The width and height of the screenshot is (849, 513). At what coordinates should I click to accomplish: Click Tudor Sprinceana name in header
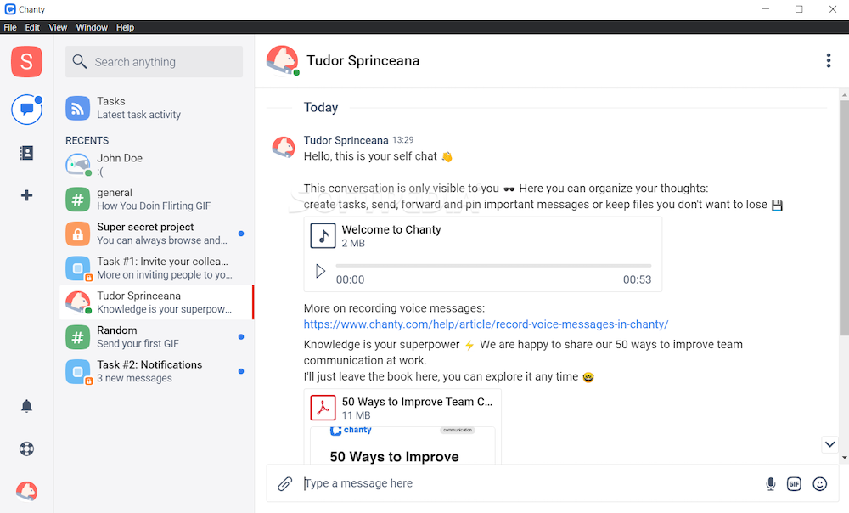pos(363,60)
